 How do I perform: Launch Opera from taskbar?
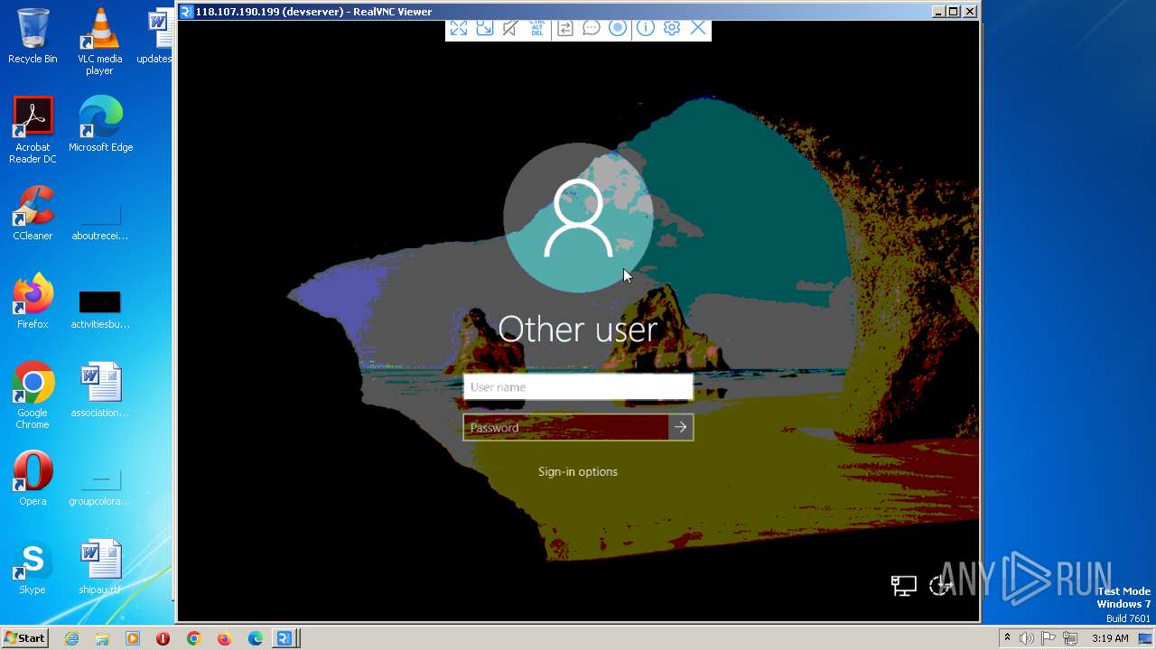[x=163, y=638]
